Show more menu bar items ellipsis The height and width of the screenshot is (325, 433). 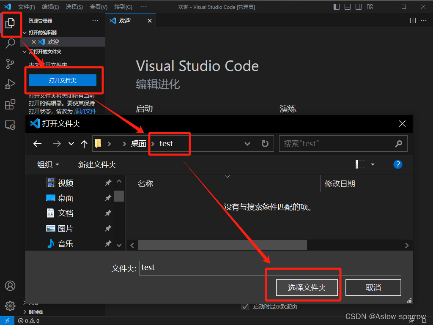(x=144, y=7)
